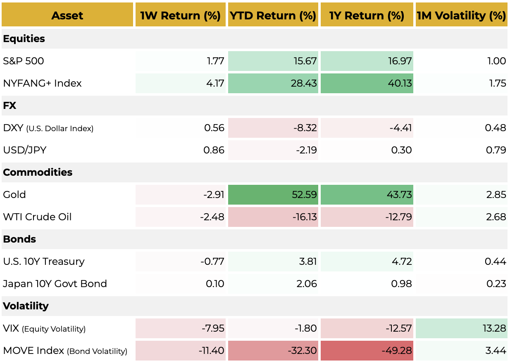Click the Volatility section heading
Viewport: 510px width, 363px height.
(x=26, y=306)
